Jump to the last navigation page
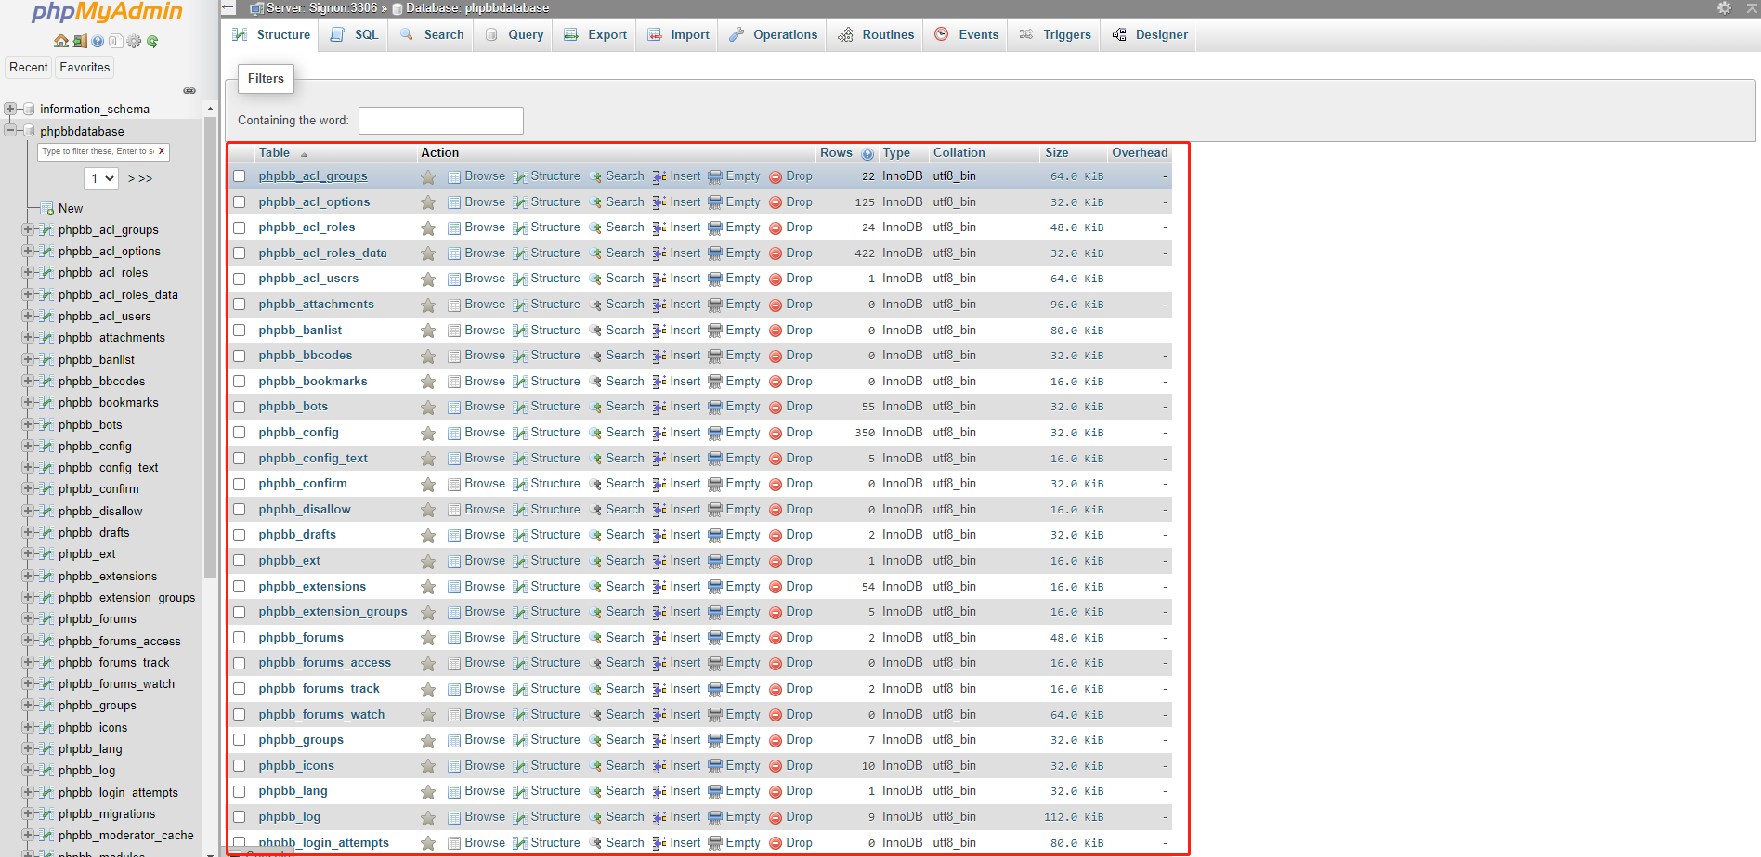 [x=146, y=178]
